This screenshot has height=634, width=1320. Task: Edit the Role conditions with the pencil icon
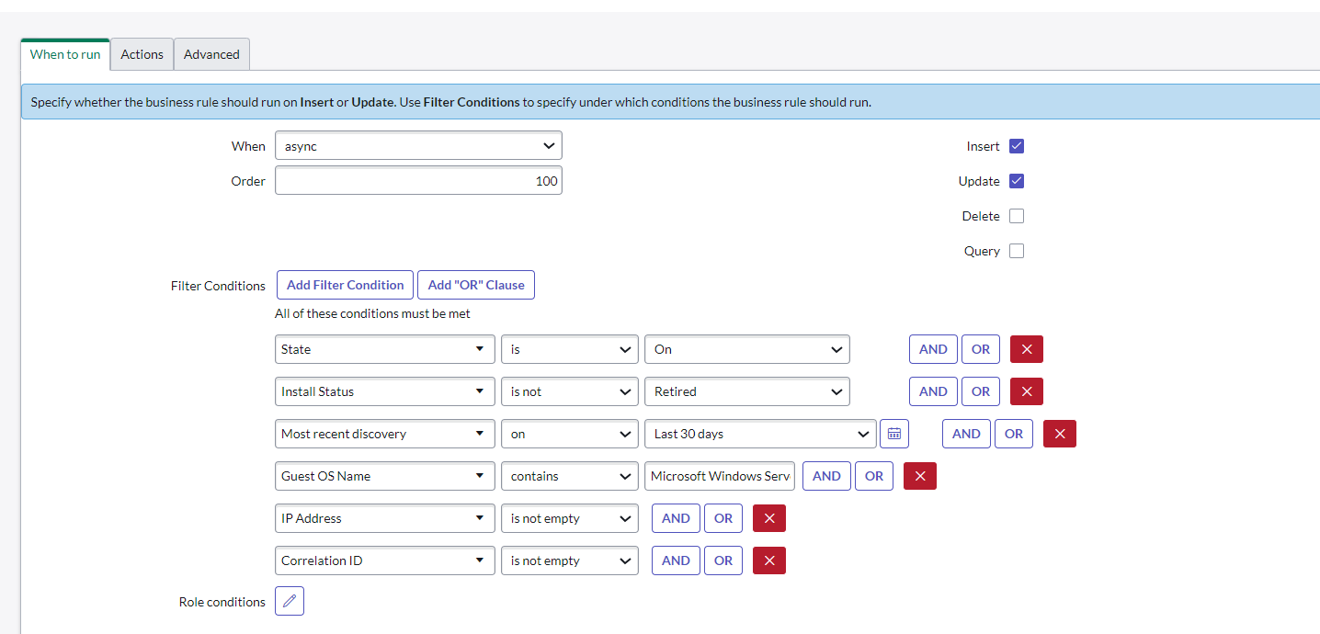pyautogui.click(x=289, y=601)
